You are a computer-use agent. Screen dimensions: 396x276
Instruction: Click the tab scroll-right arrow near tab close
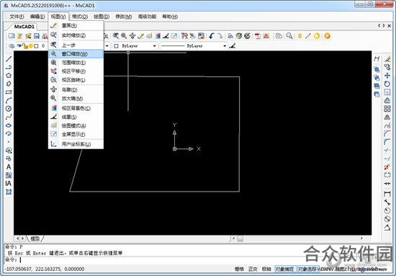(x=384, y=25)
